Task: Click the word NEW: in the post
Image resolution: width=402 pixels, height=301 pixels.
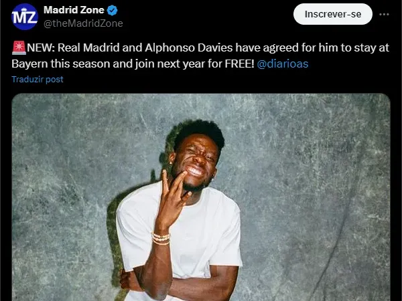Action: click(x=41, y=47)
